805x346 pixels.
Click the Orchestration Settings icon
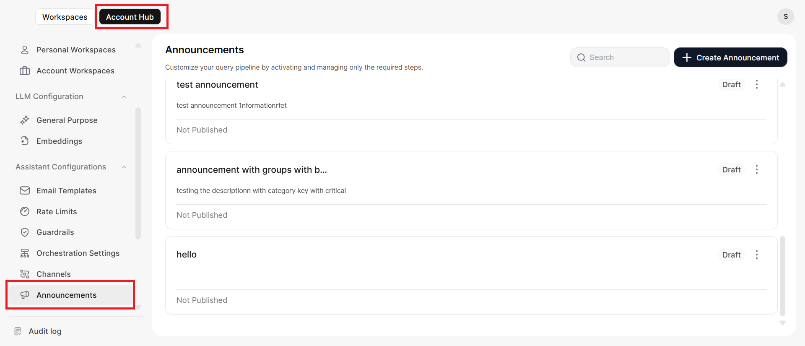point(25,253)
